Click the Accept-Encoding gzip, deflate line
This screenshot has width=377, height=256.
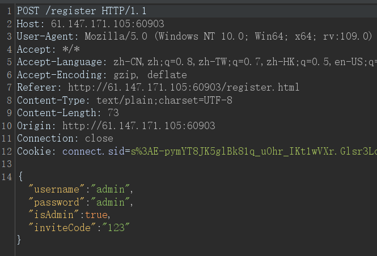pos(101,75)
